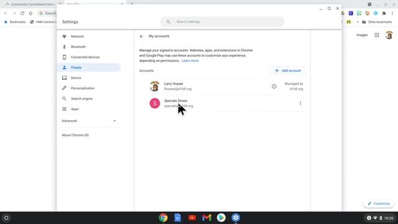The width and height of the screenshot is (398, 224).
Task: Open About Chrome OS
Action: 75,135
